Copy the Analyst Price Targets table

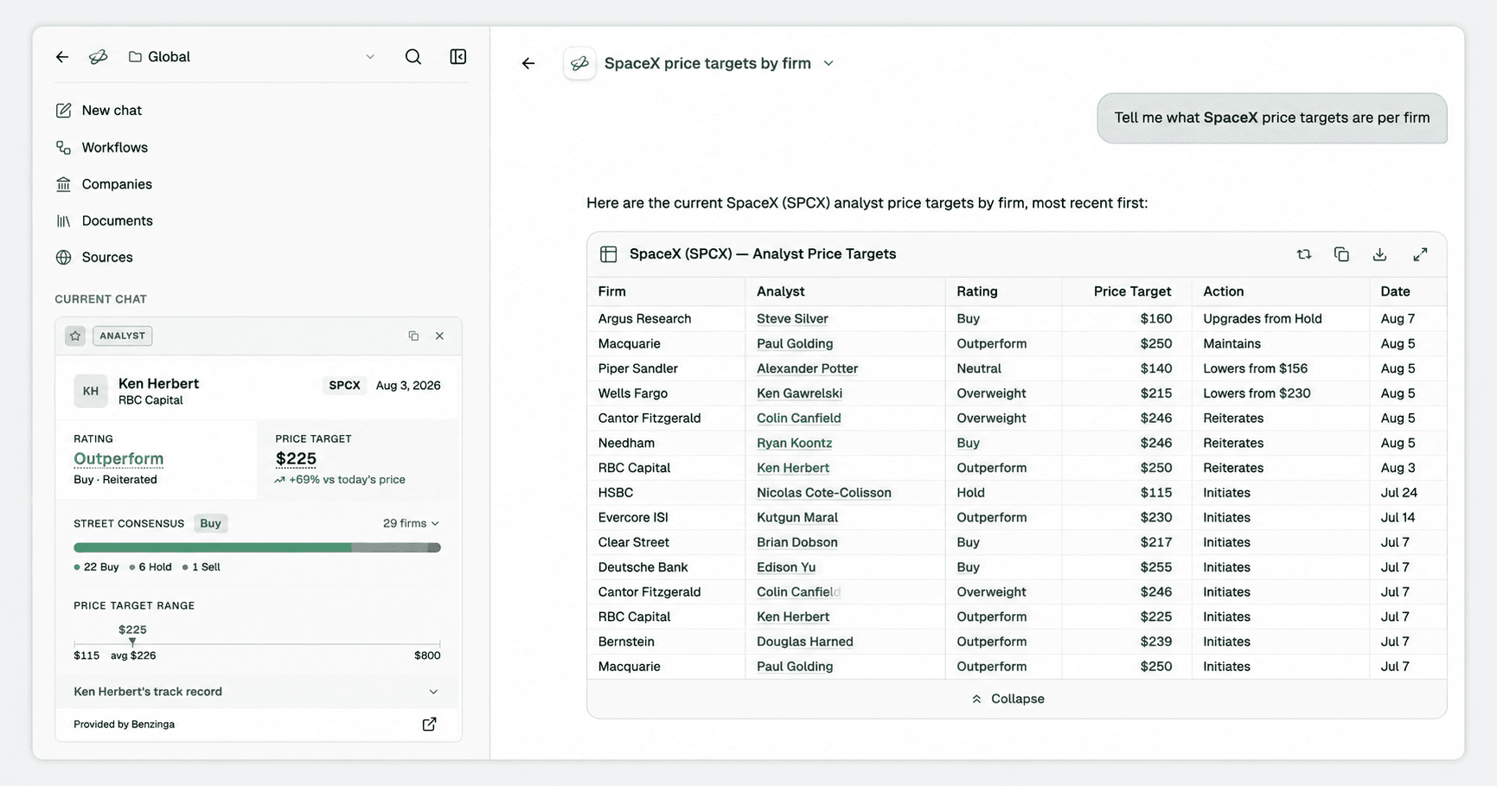point(1341,254)
